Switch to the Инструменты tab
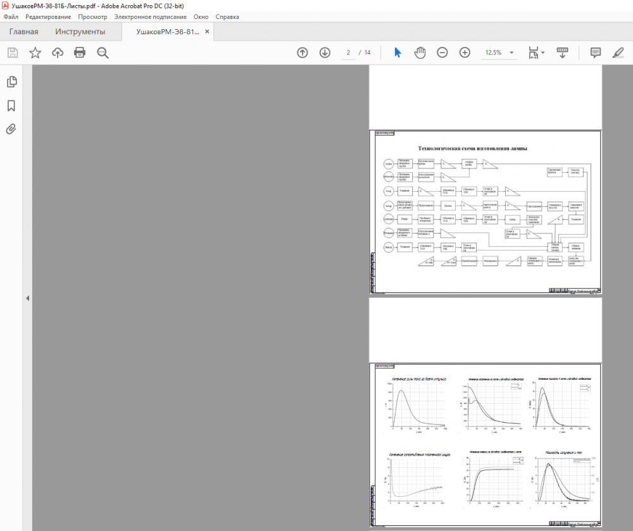Image resolution: width=633 pixels, height=531 pixels. (80, 32)
